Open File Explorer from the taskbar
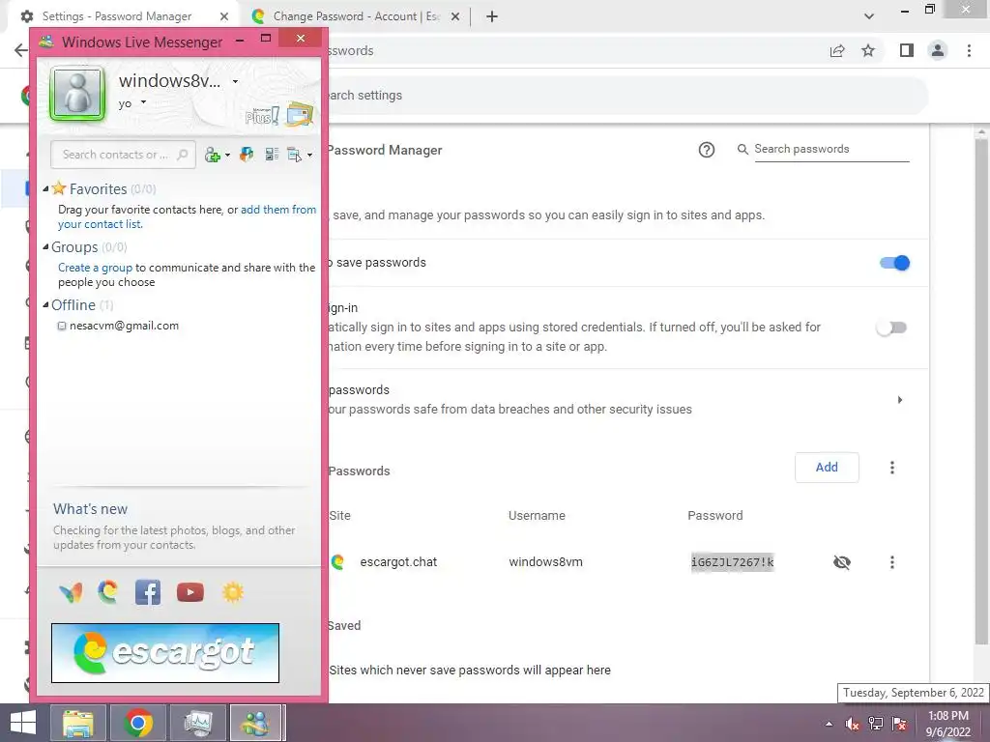 [77, 723]
